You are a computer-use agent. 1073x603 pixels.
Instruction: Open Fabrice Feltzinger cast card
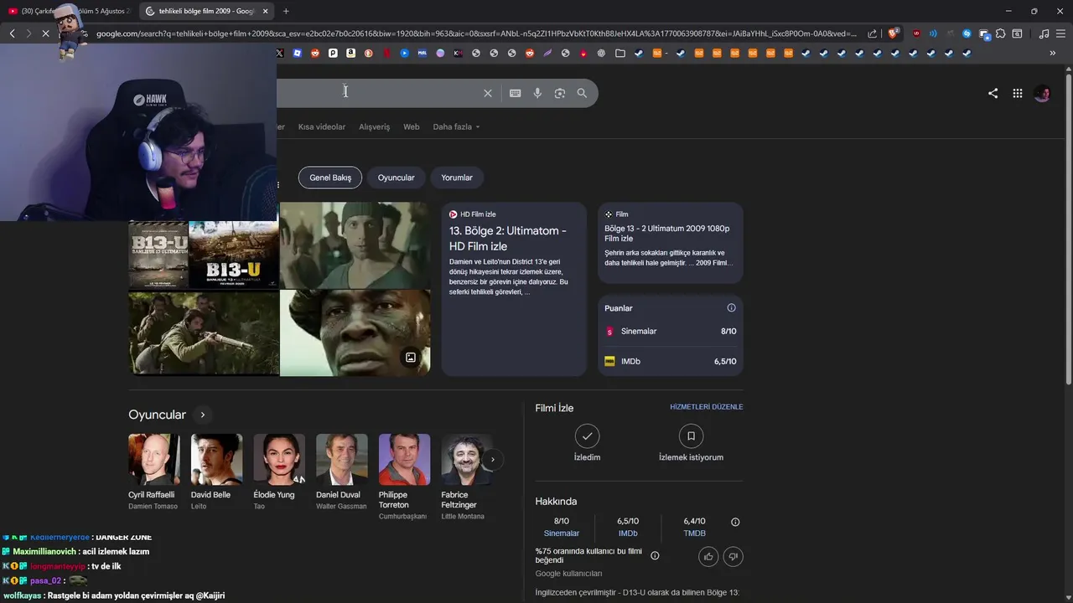point(467,477)
